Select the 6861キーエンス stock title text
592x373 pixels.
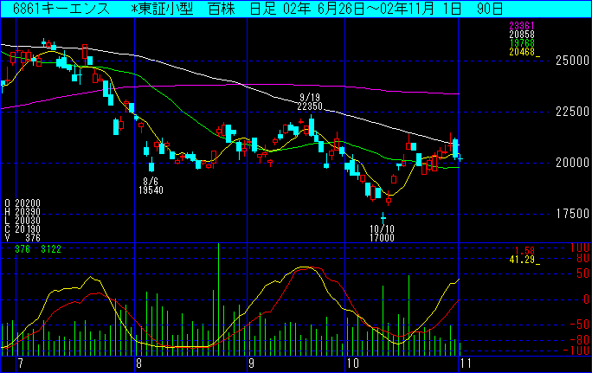61,9
